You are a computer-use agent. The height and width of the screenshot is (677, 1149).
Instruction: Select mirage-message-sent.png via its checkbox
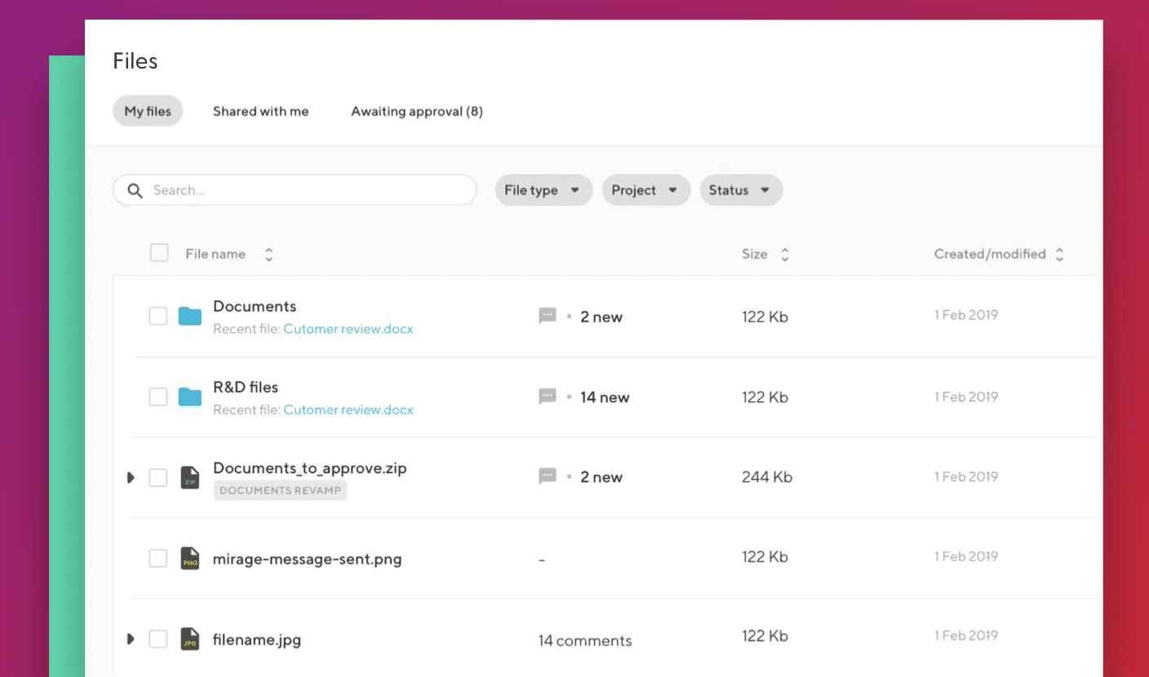[157, 558]
